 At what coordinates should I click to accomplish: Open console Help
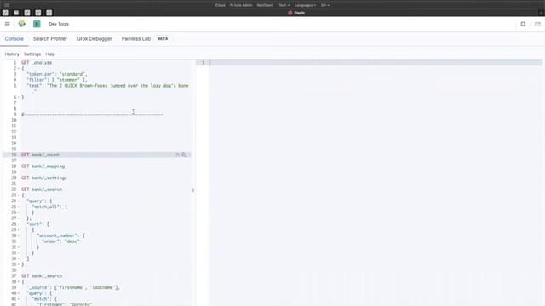(50, 54)
